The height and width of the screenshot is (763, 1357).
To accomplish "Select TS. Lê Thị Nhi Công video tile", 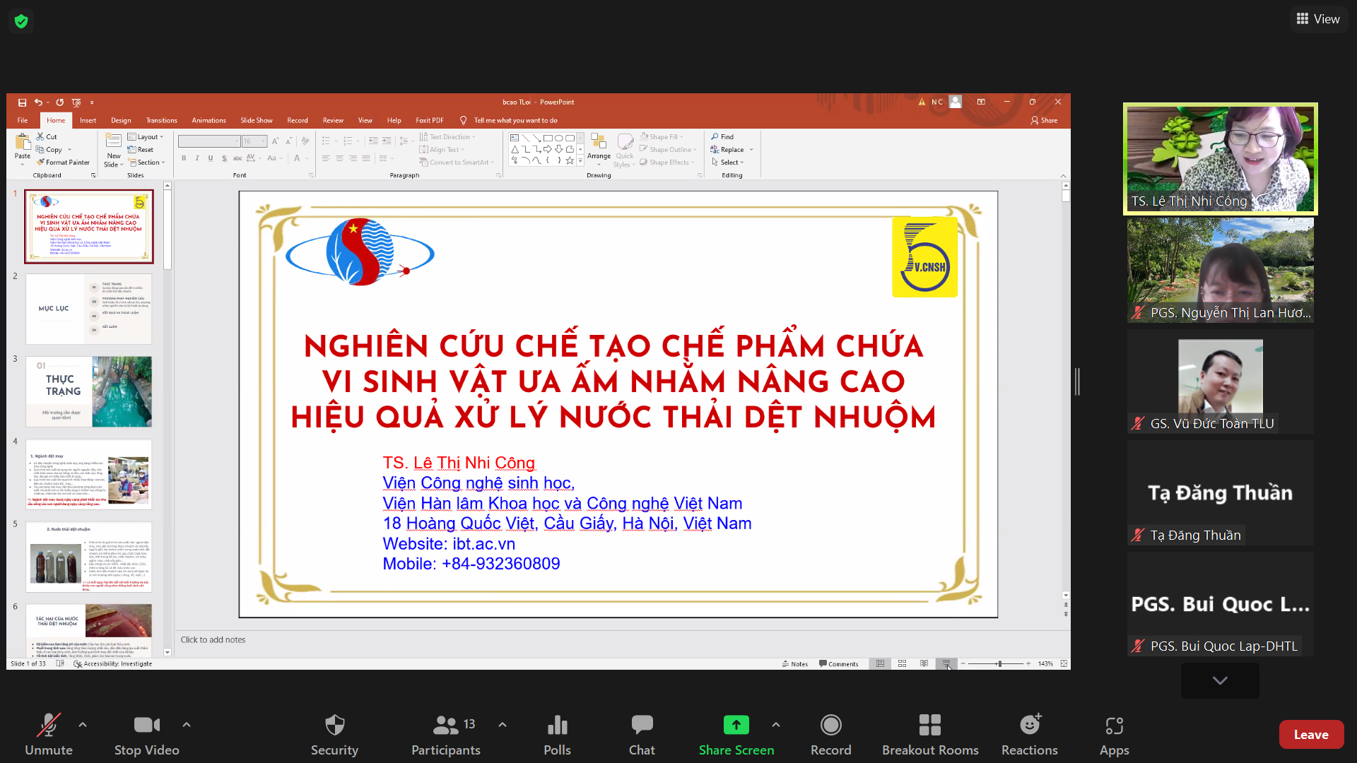I will 1220,158.
